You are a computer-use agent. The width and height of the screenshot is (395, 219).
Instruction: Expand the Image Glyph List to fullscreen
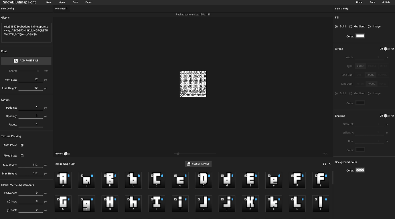point(324,164)
